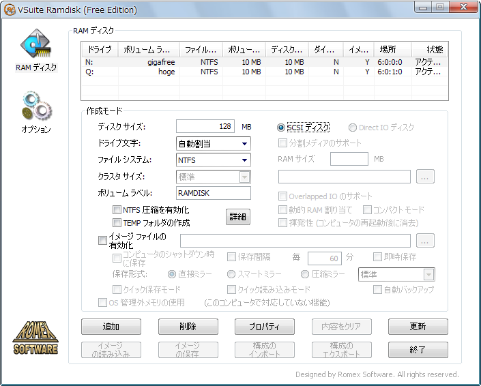
Task: Select 直接ミラー save format radio
Action: (172, 274)
